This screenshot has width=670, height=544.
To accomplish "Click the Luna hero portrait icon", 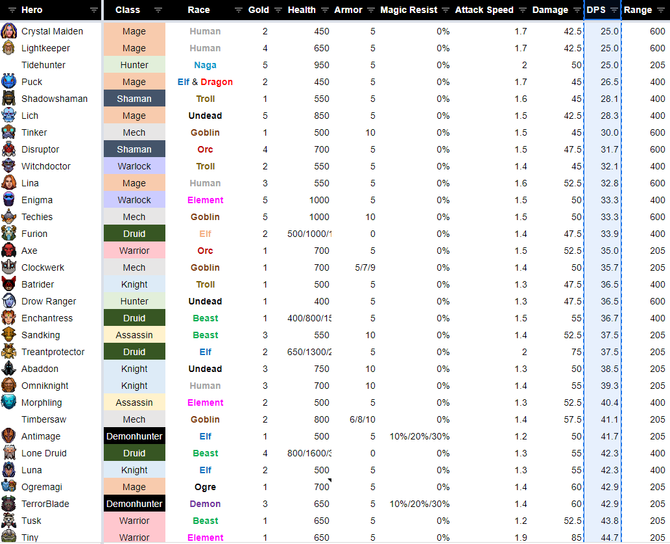I will coord(8,470).
